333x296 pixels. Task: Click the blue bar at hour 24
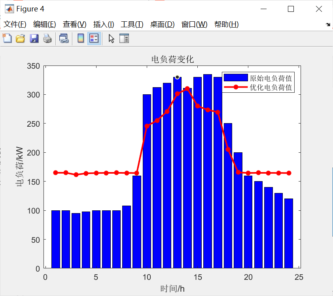pos(289,233)
